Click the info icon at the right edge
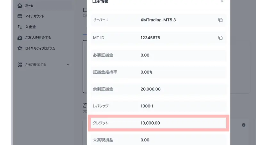Screen dimensions: 256x145 pos(244,125)
